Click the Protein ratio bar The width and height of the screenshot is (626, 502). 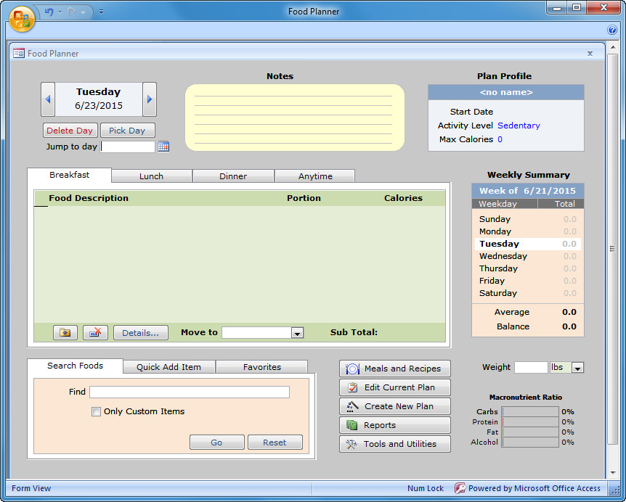(530, 422)
